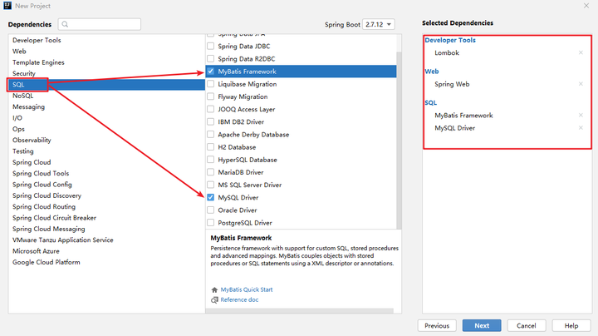Image resolution: width=598 pixels, height=336 pixels.
Task: Check Oracle Driver checkbox
Action: (210, 210)
